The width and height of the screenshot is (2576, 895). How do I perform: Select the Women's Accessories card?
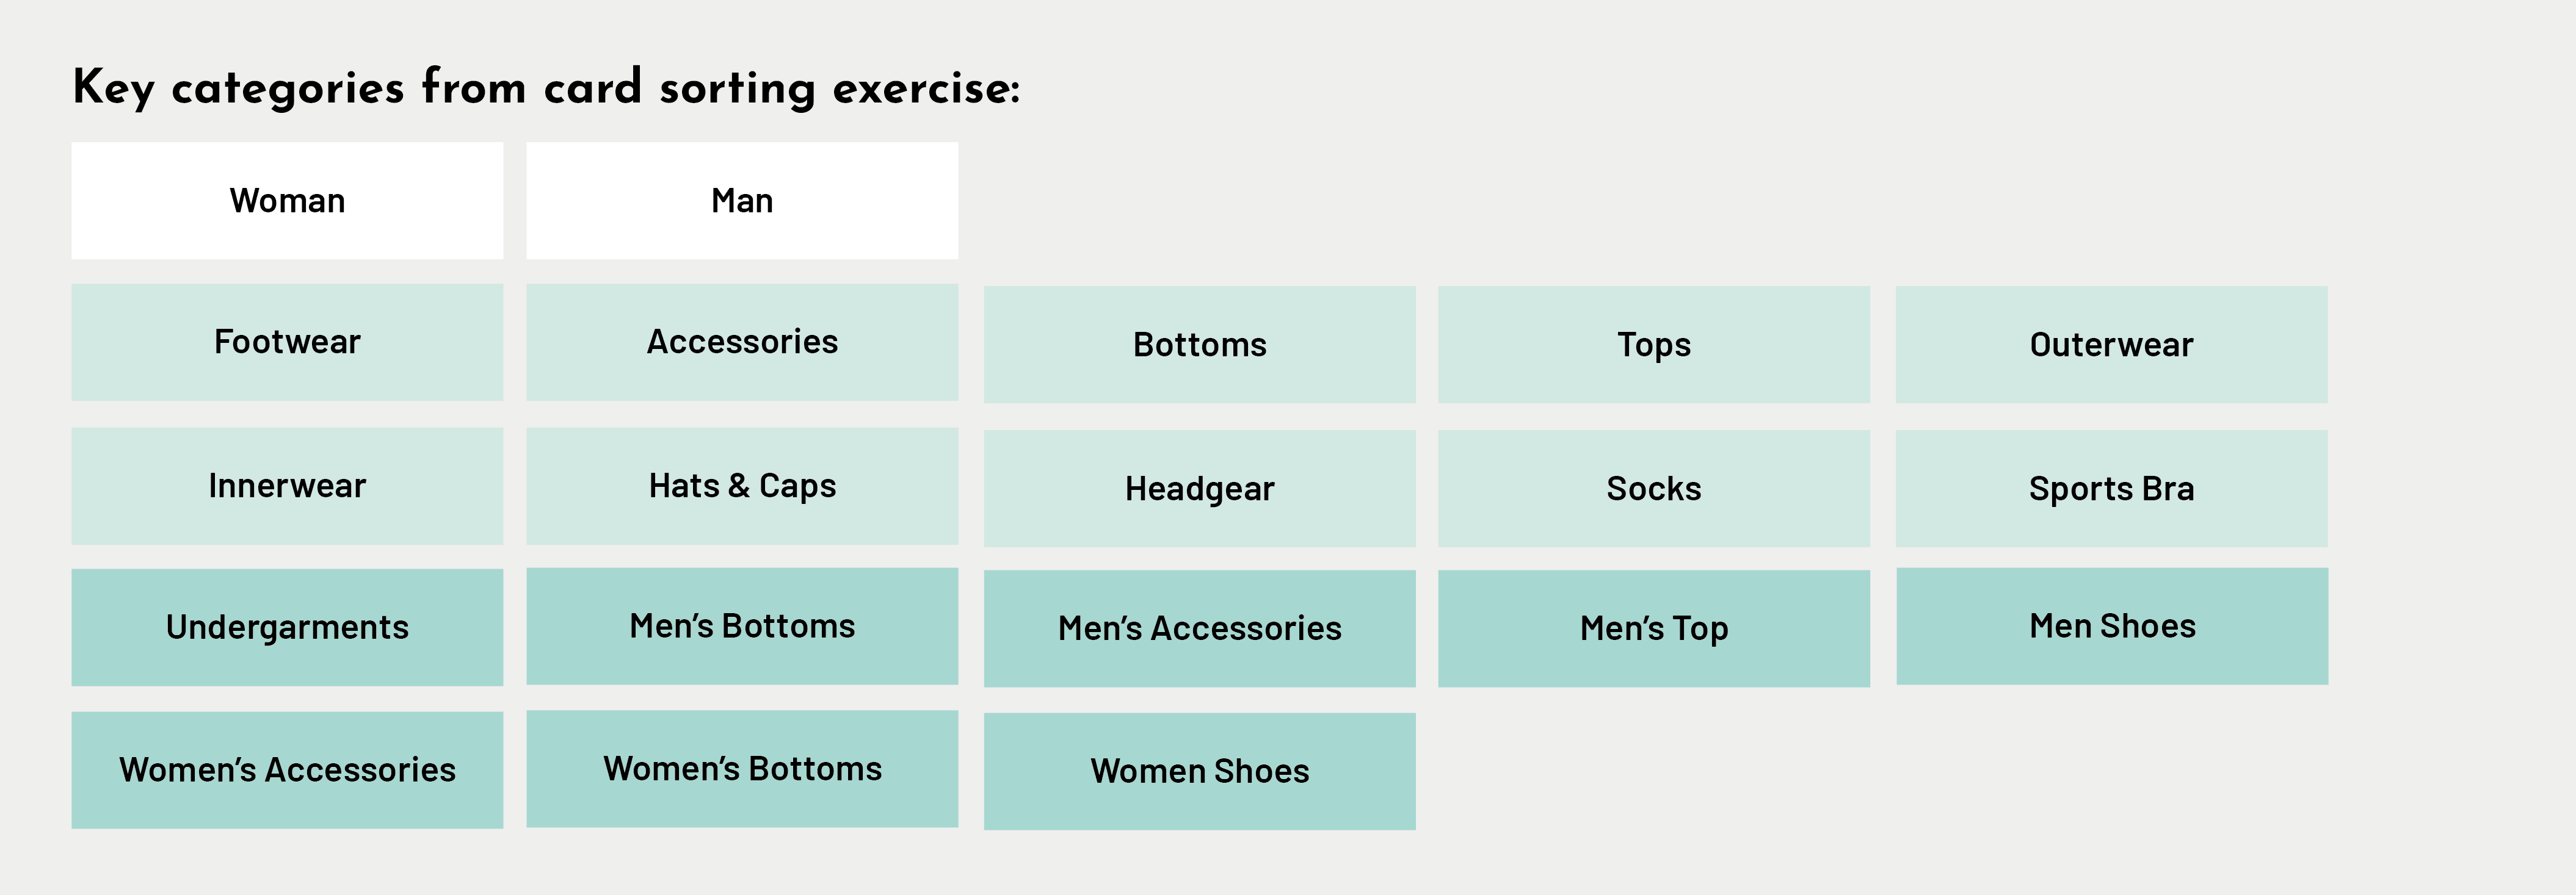287,770
